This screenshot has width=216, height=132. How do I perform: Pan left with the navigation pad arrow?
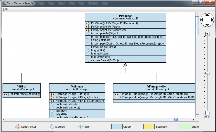(x=202, y=20)
